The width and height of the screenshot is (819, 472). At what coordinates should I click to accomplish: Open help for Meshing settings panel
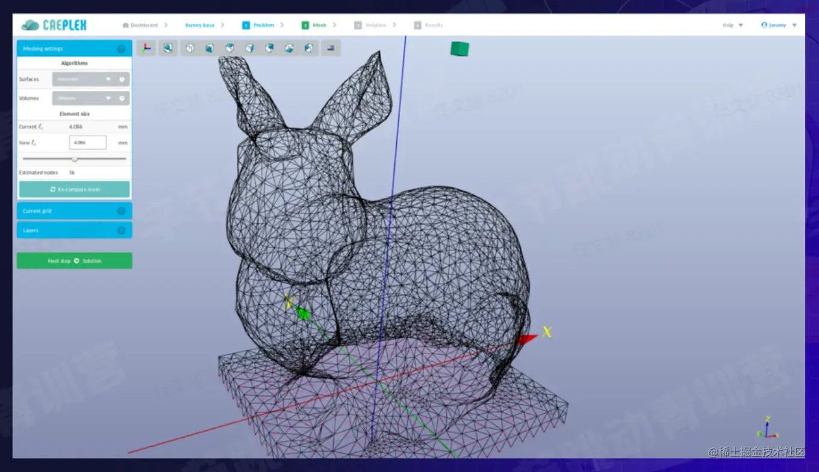point(121,49)
